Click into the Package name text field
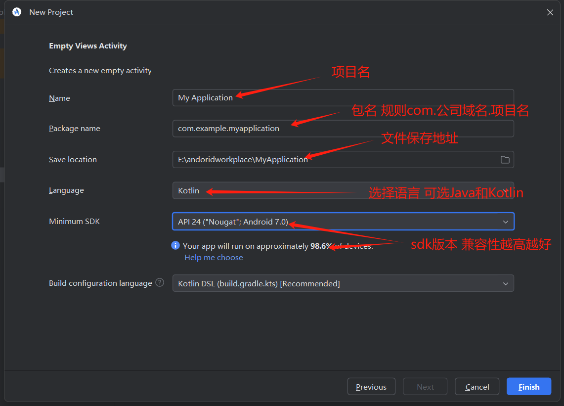Viewport: 564px width, 406px height. (343, 129)
